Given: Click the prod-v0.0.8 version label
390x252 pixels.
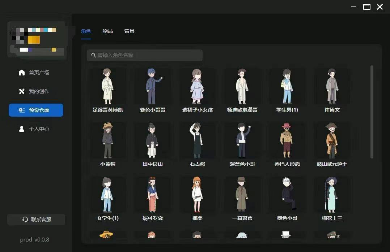Looking at the screenshot, I should 35,240.
